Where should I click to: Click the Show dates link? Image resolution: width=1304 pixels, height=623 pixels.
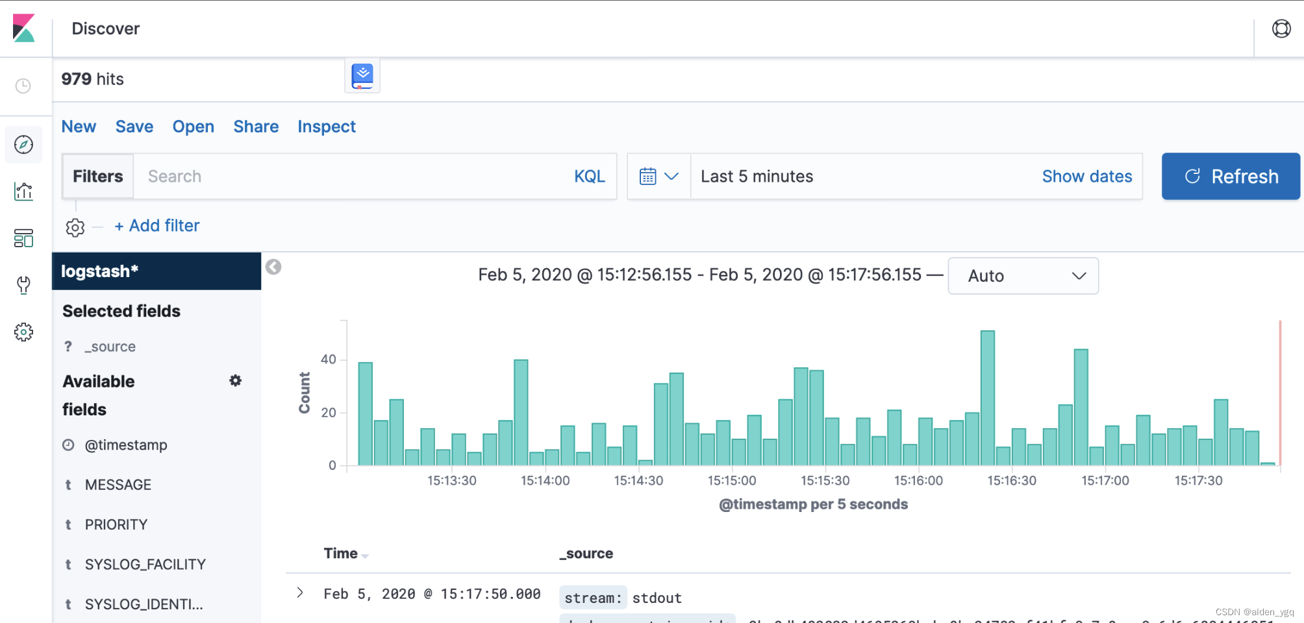click(1087, 176)
